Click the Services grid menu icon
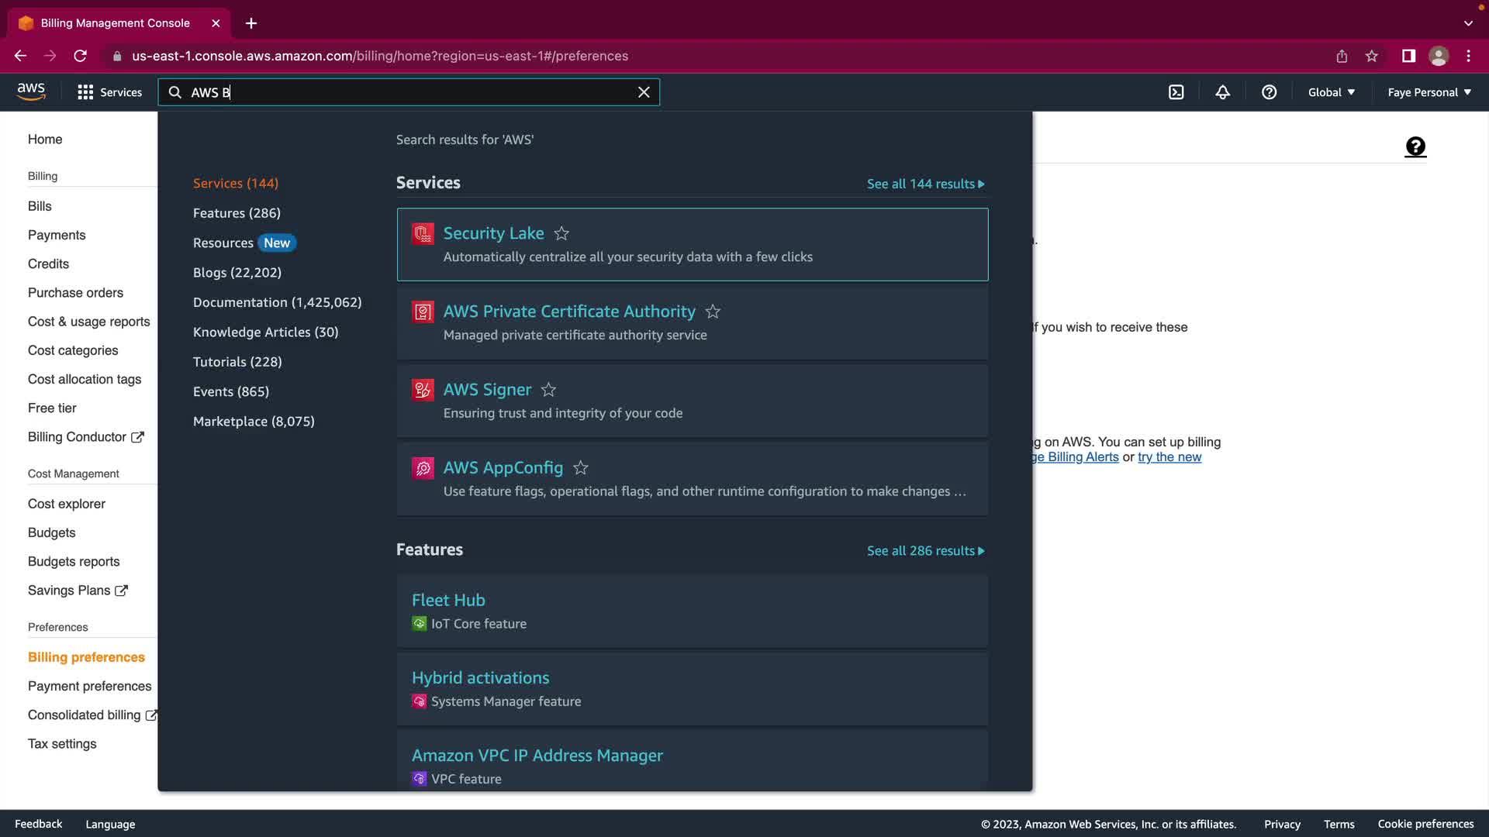 click(x=85, y=92)
